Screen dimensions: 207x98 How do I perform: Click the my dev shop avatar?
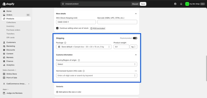[187, 4]
